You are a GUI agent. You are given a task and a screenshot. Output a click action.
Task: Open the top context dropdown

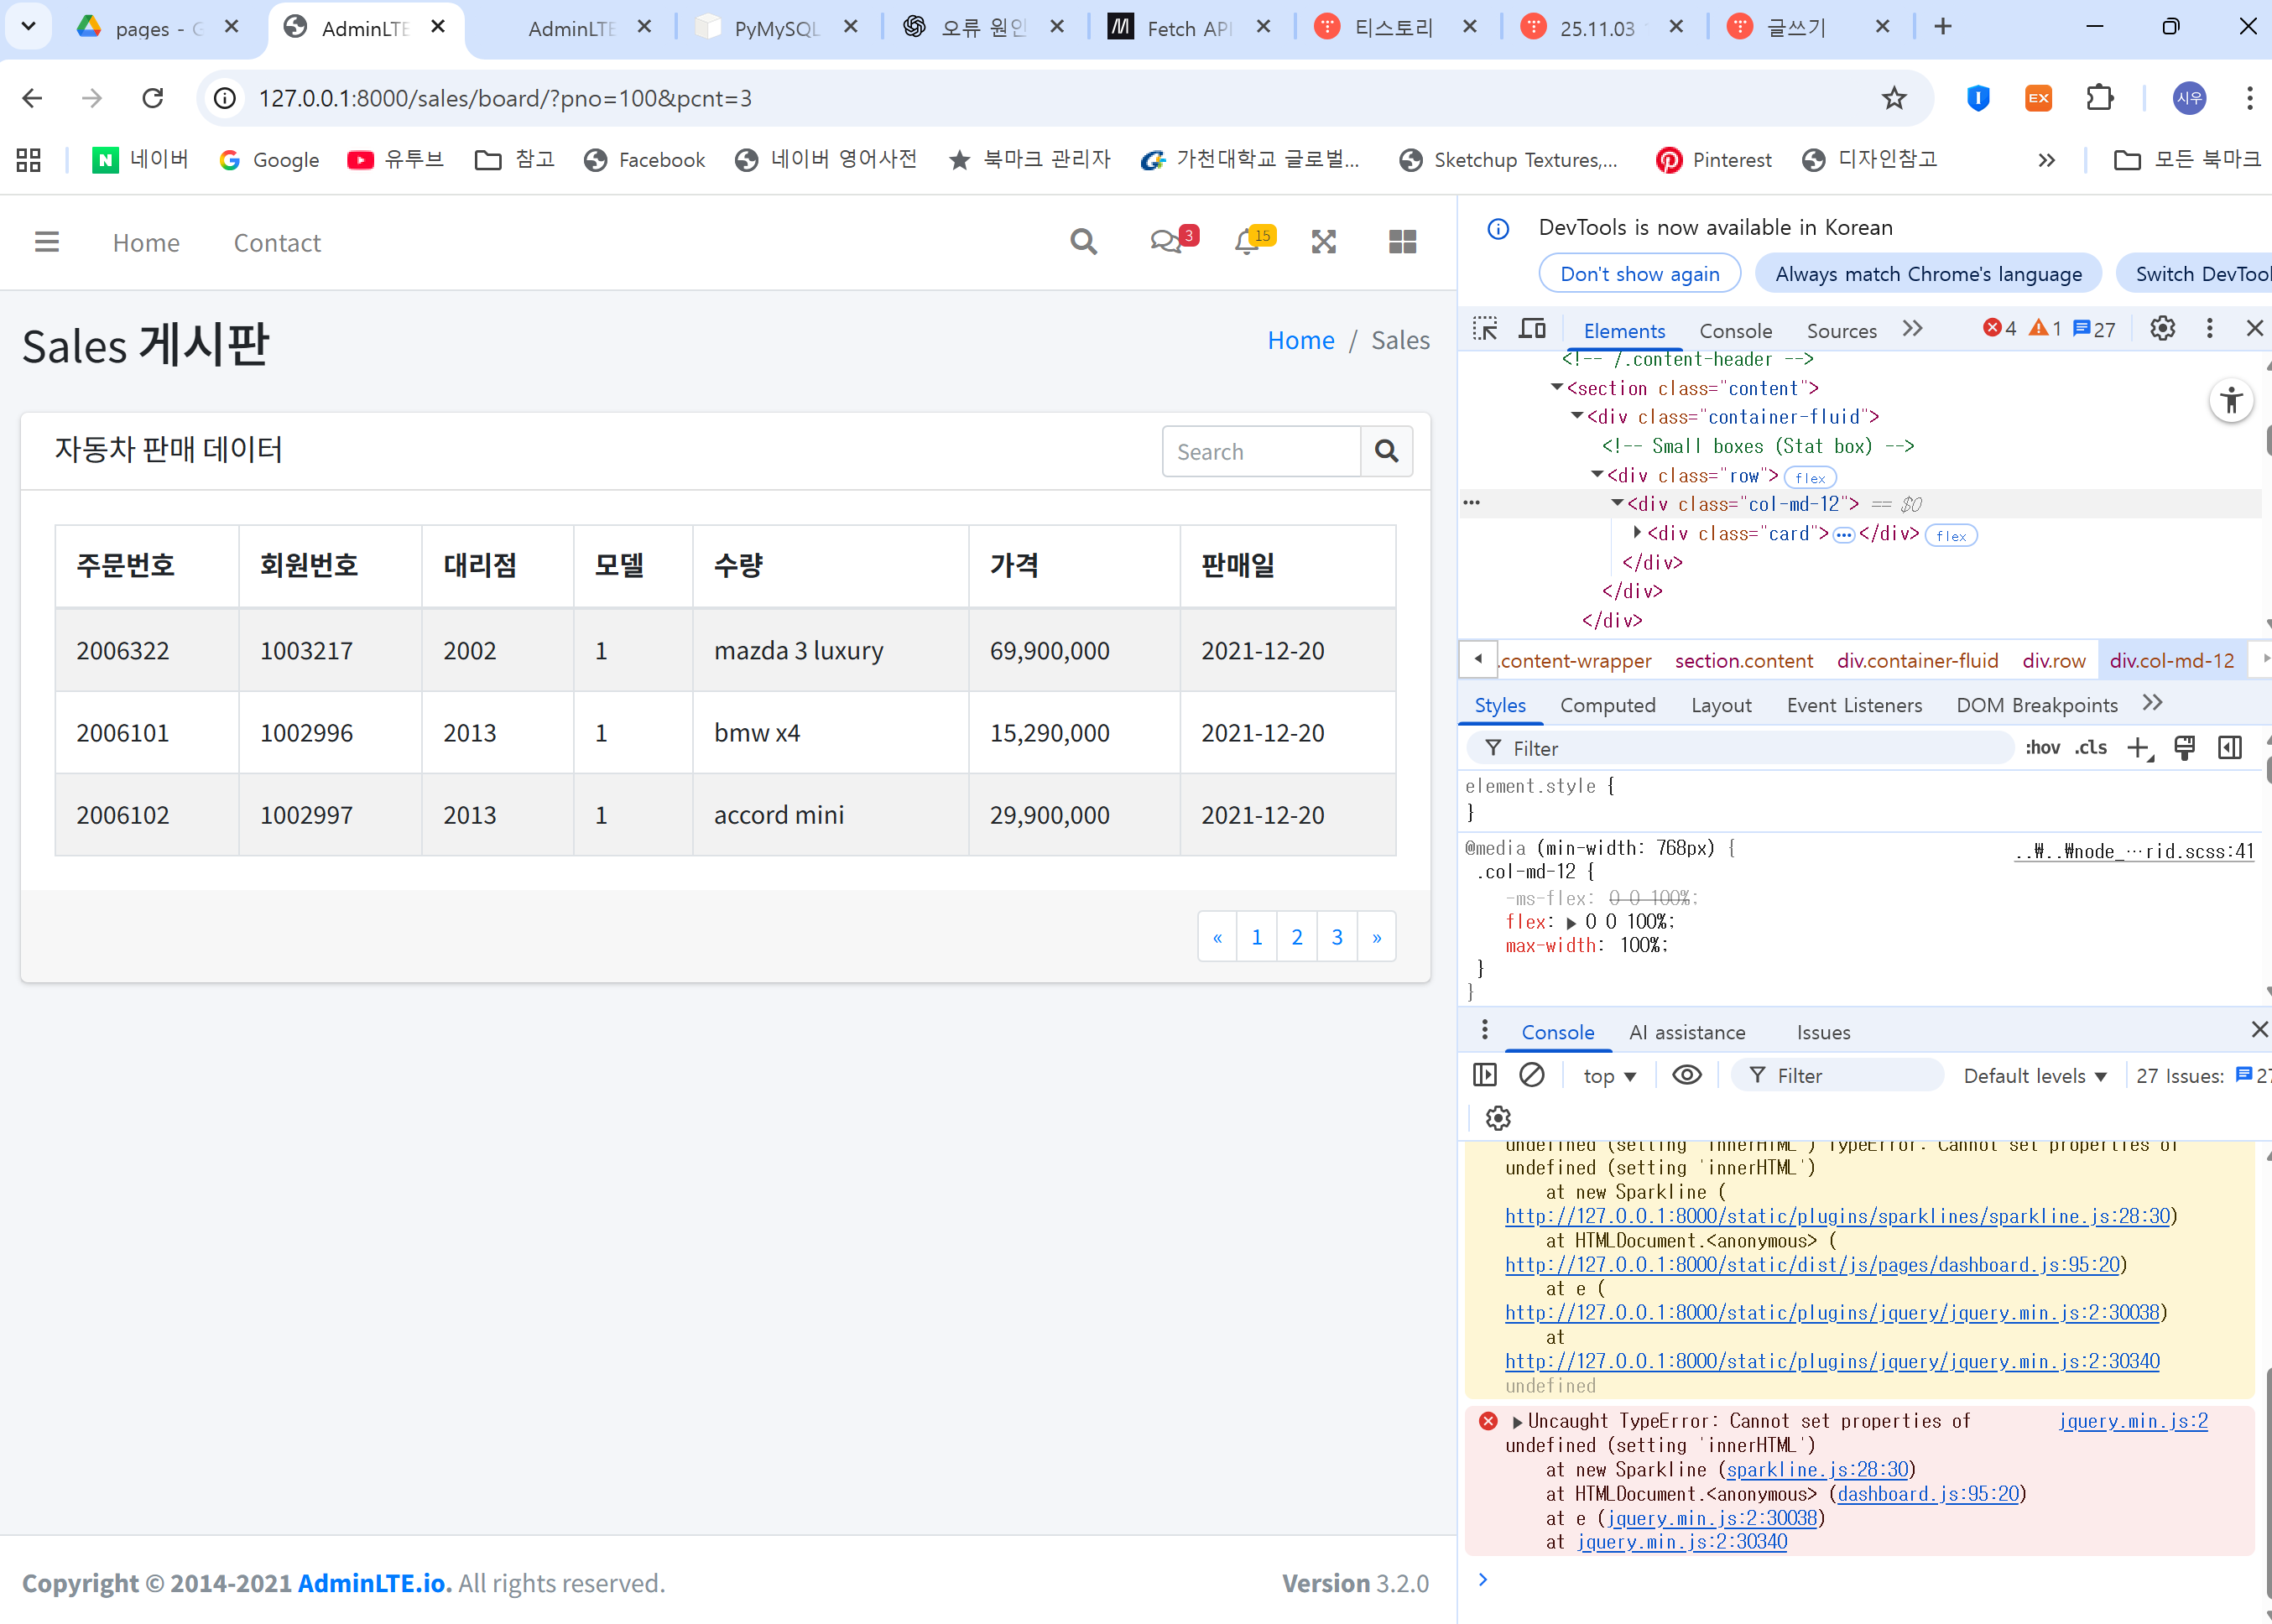(x=1608, y=1076)
